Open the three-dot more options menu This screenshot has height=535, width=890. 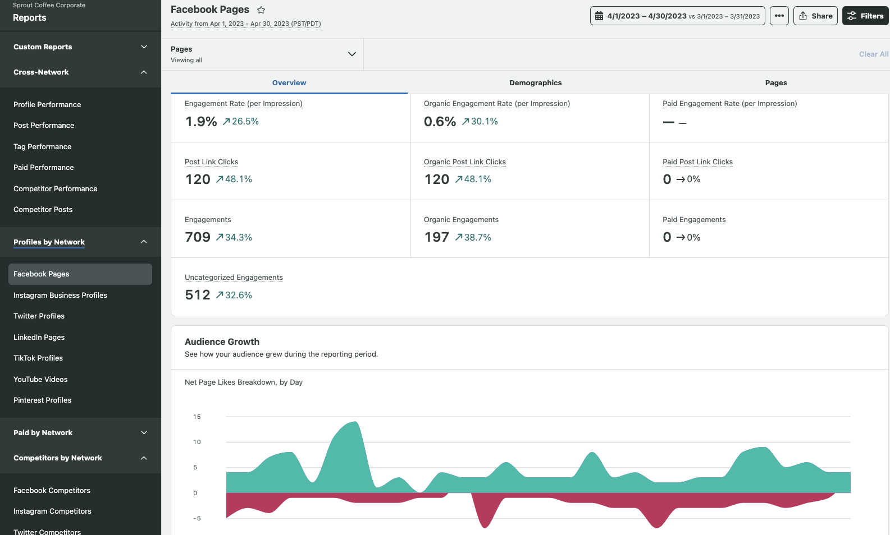(x=779, y=16)
